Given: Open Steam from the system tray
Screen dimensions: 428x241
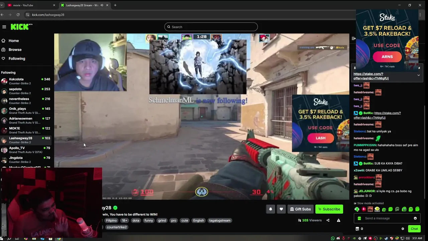Looking at the screenshot, I should point(386,238).
